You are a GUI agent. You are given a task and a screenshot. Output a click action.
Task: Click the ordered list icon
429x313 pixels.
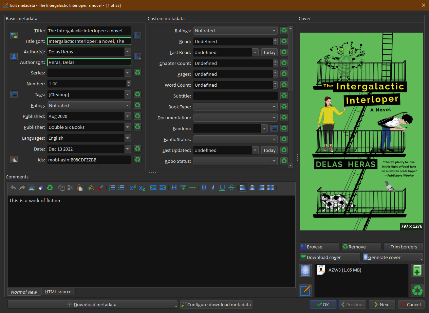[112, 188]
